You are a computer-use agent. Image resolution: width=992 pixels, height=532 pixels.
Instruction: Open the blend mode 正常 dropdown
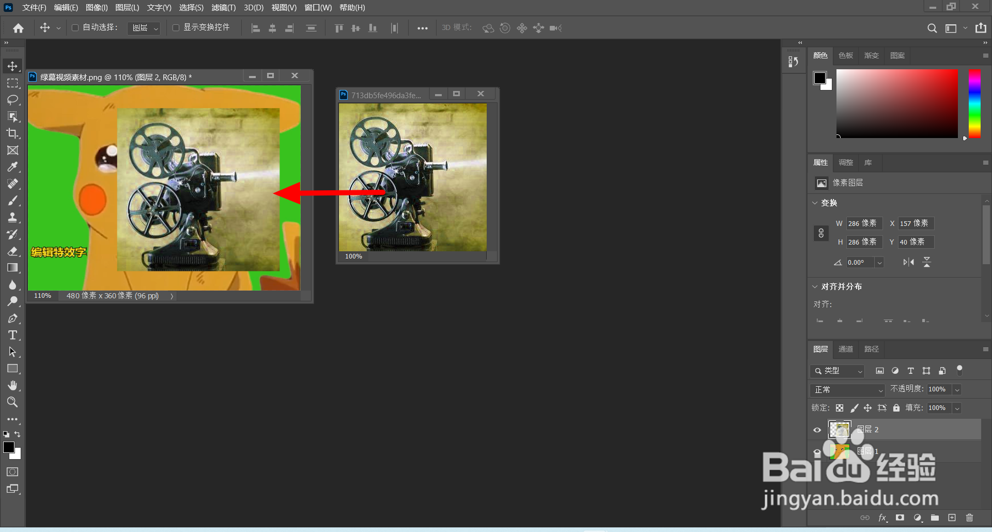848,390
